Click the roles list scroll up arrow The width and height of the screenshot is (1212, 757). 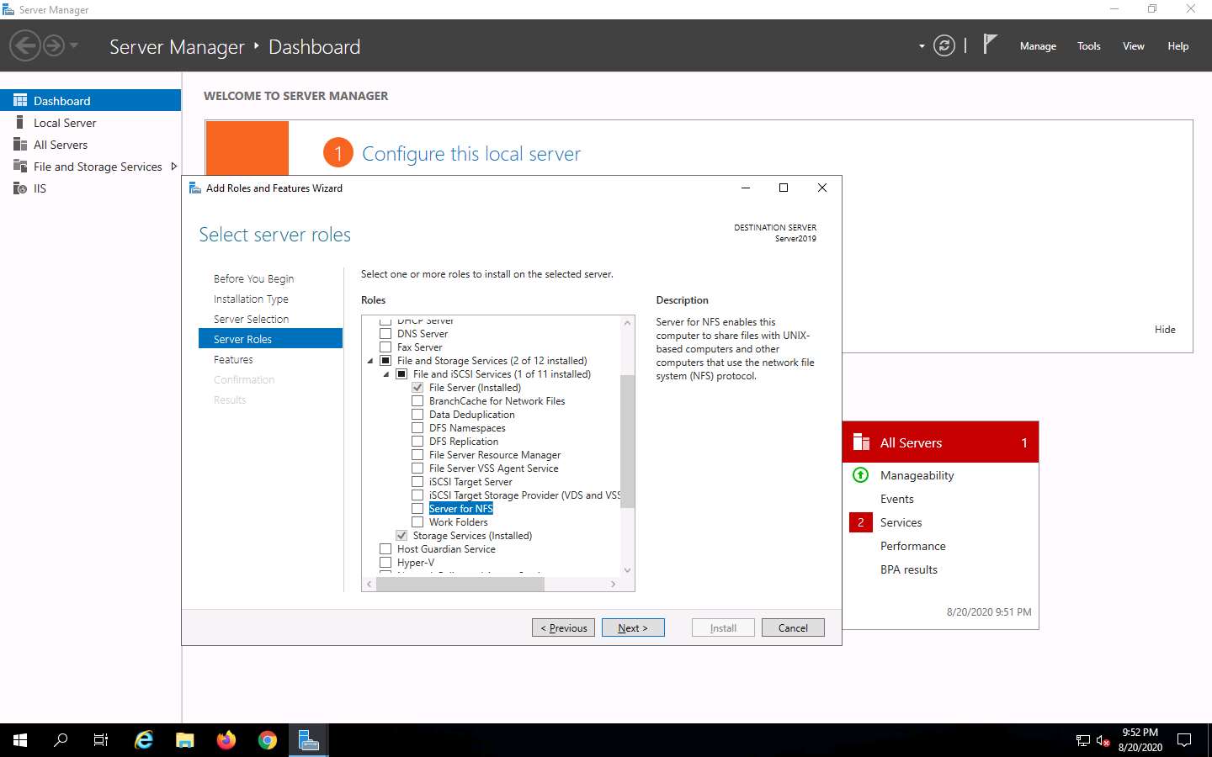point(627,323)
